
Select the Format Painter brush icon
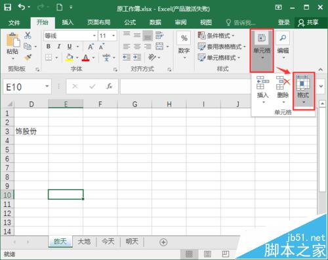point(28,57)
